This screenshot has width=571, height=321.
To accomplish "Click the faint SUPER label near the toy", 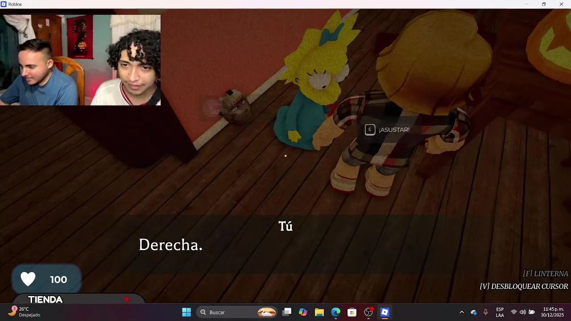I will [227, 112].
